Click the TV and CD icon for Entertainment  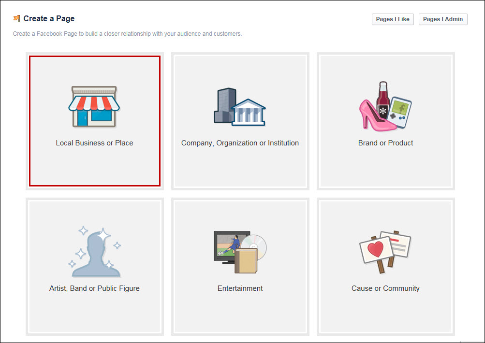coord(240,252)
